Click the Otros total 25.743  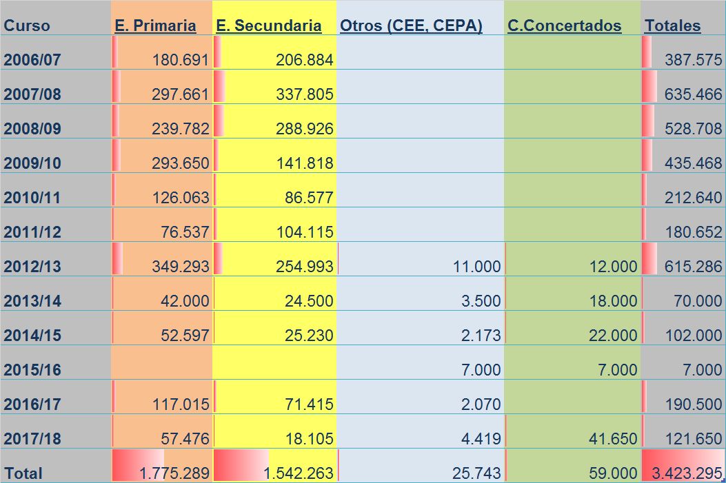coord(477,473)
